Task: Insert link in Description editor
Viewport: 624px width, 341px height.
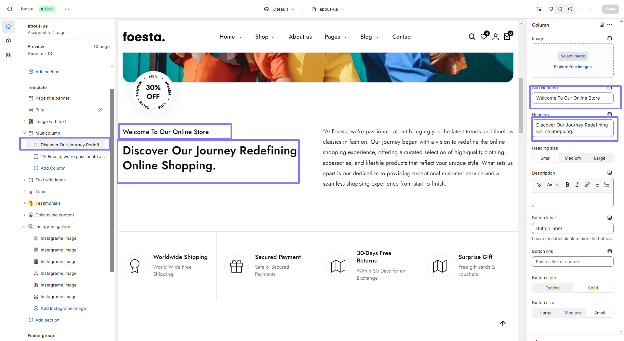Action: point(587,185)
